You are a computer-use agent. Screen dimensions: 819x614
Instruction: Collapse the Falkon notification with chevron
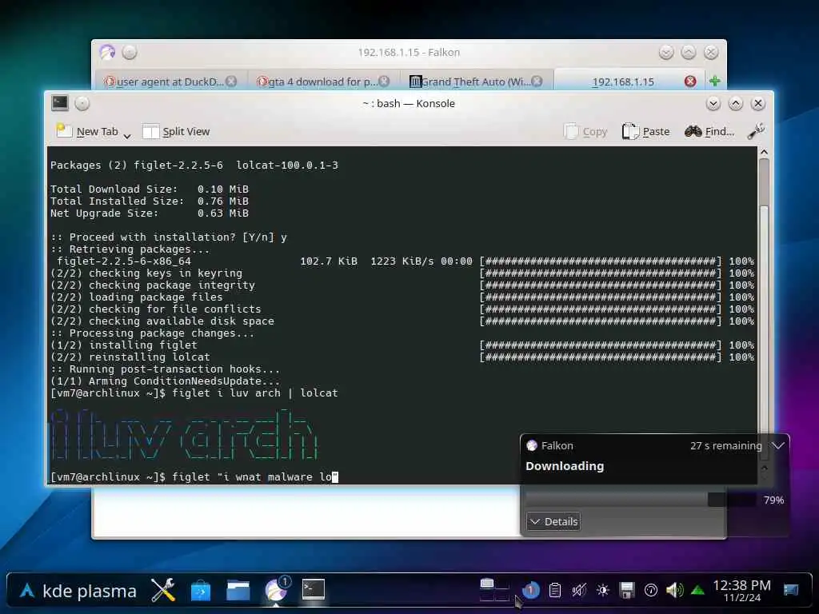(777, 445)
